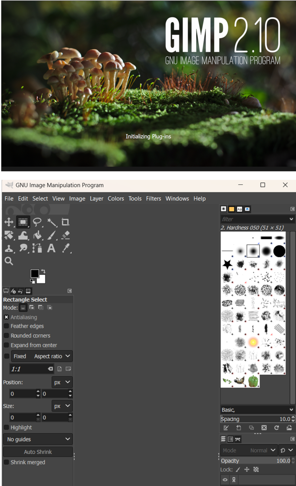Viewport: 296px width, 486px height.
Task: Enable Rounded corners option
Action: coord(6,336)
